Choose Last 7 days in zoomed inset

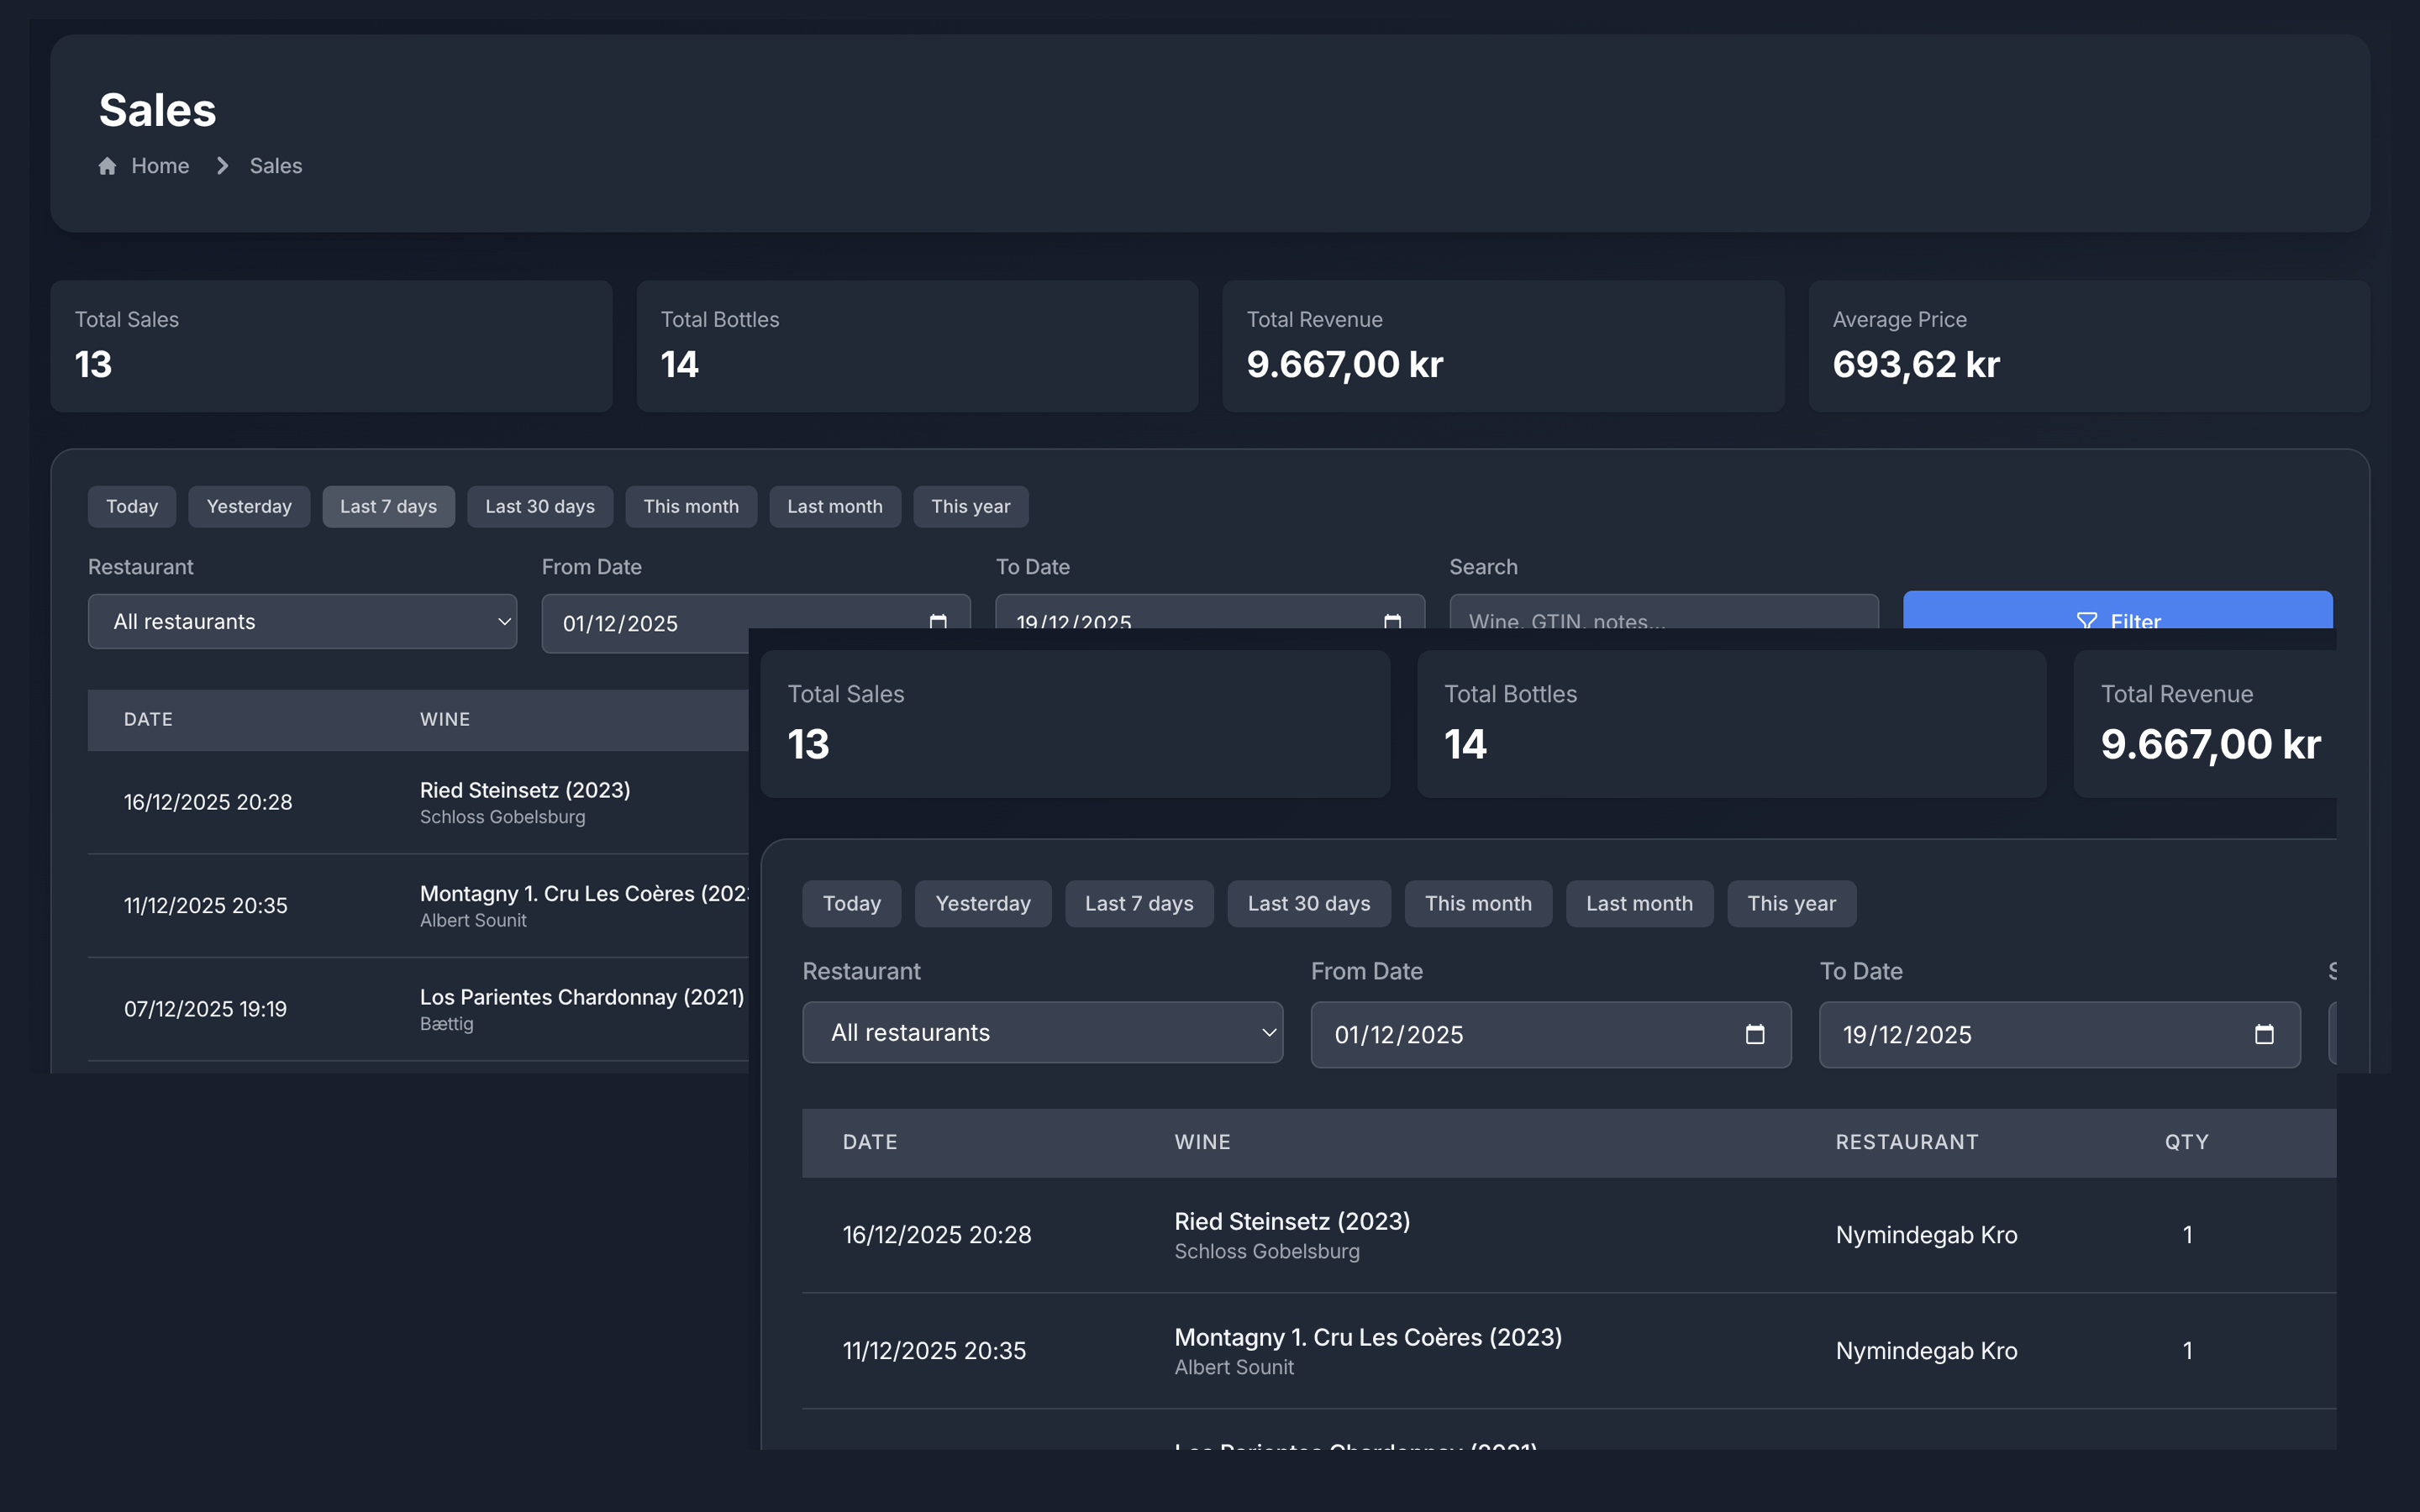click(x=1139, y=903)
